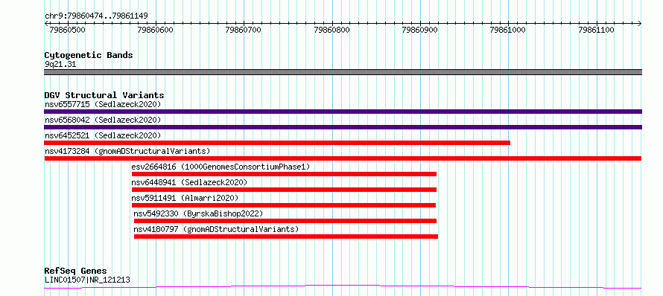Open nsv6557715 (Sedlazeck2020) variant label
The height and width of the screenshot is (296, 663).
[x=103, y=104]
